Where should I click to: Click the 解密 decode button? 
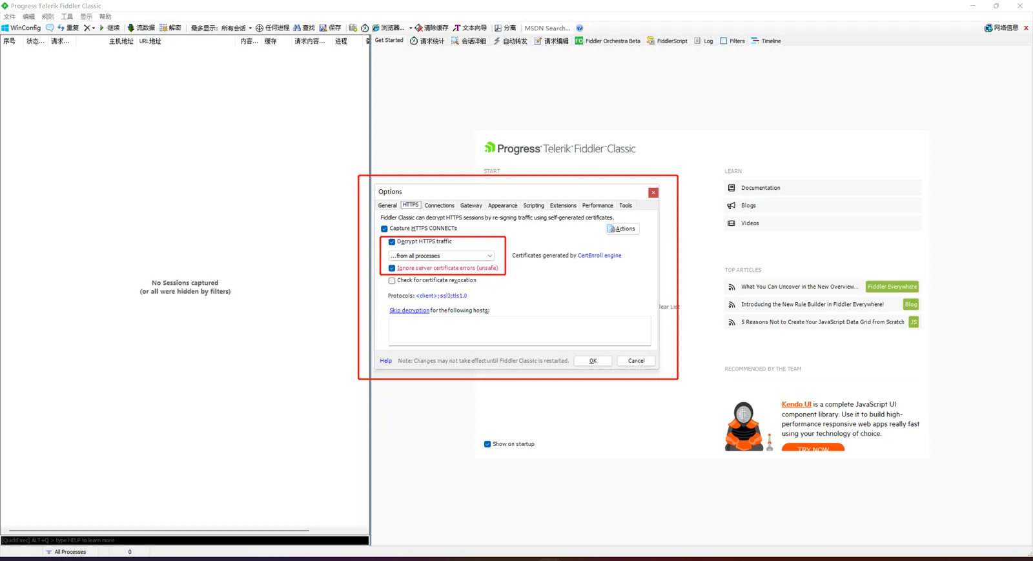(x=170, y=28)
